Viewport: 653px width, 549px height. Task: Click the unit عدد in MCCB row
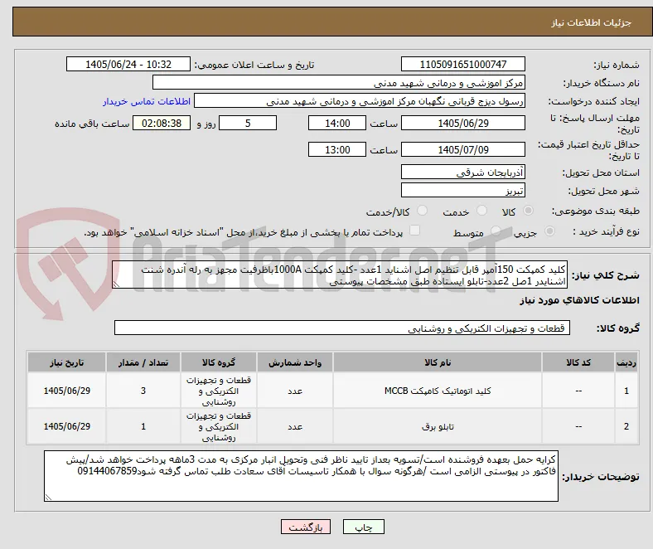295,391
